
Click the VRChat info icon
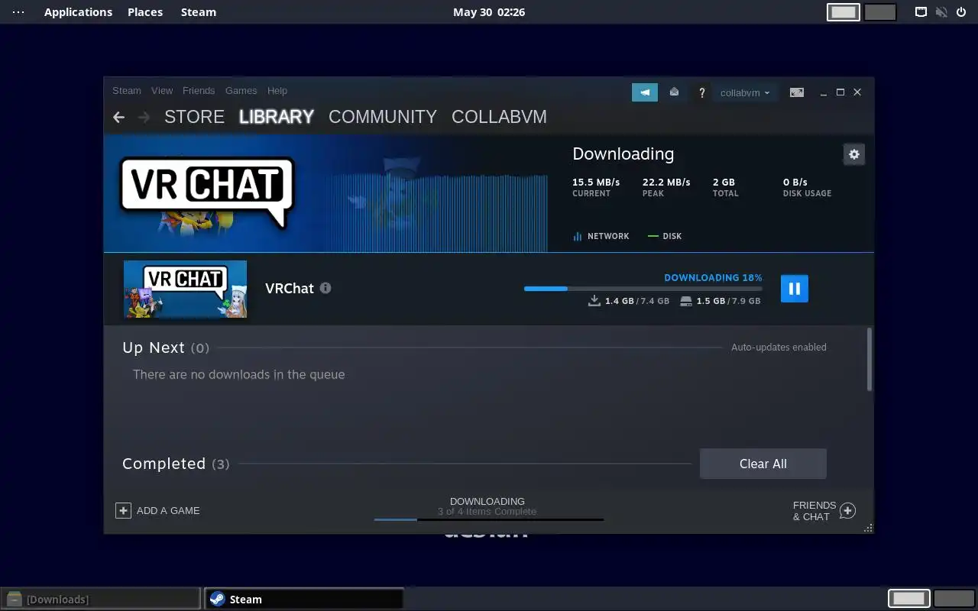tap(325, 288)
